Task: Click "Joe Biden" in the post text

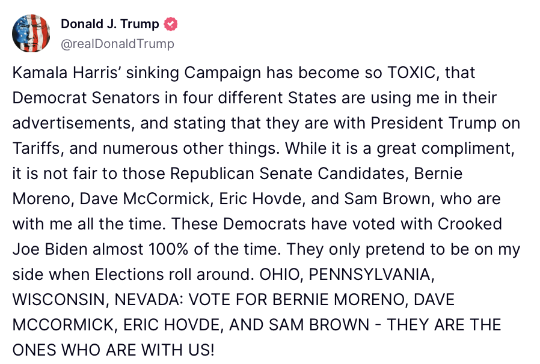Action: pyautogui.click(x=50, y=249)
